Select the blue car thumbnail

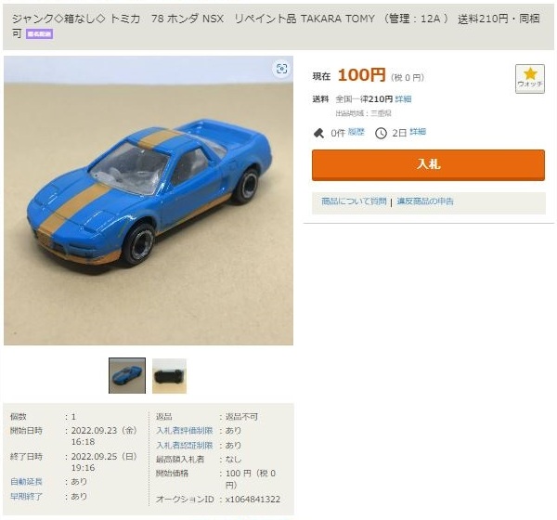pos(127,375)
